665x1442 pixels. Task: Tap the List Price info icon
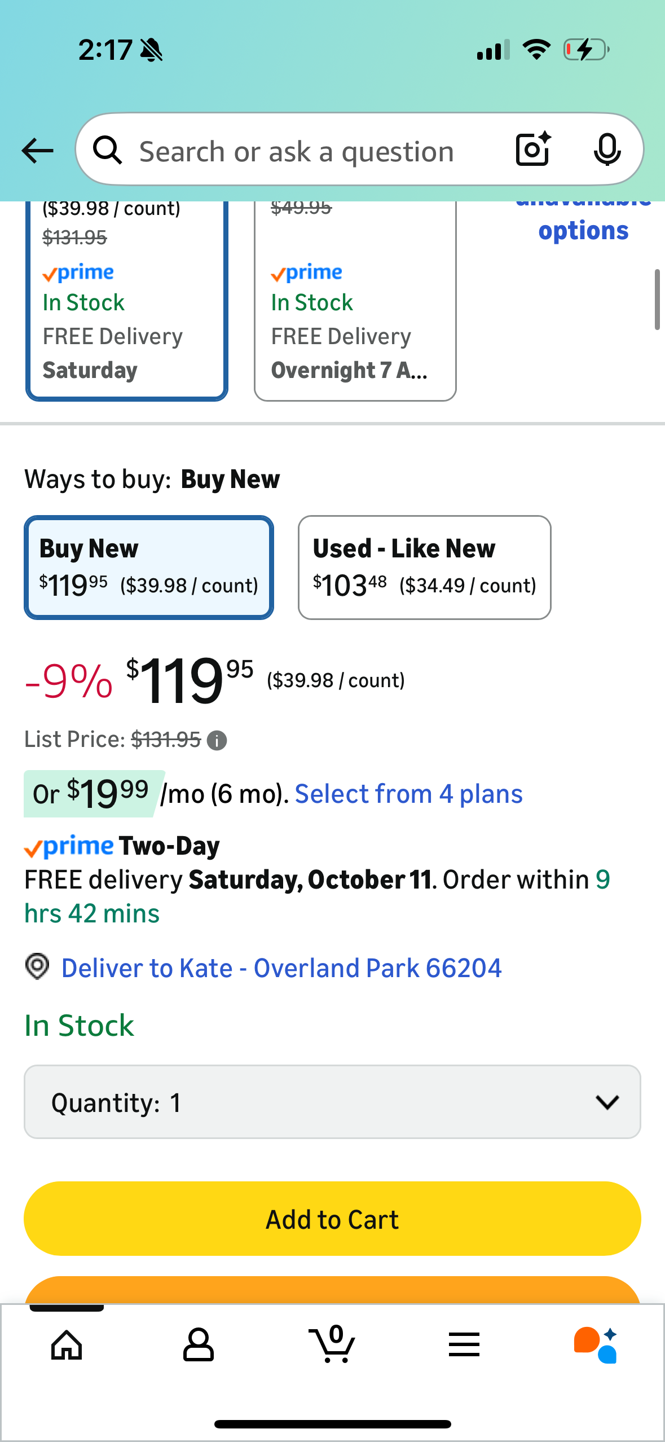[217, 740]
